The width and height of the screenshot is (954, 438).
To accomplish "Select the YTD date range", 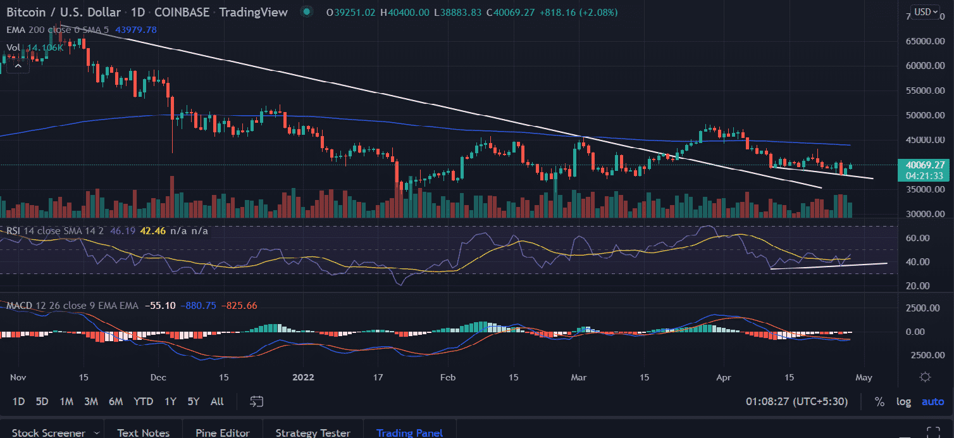I will click(x=144, y=401).
